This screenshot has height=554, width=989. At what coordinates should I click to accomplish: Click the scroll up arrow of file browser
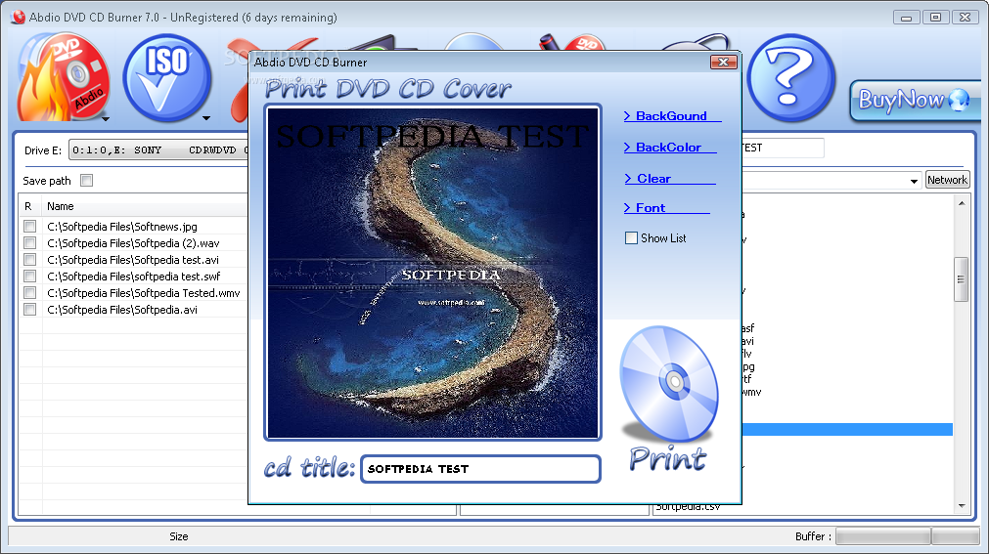click(962, 203)
